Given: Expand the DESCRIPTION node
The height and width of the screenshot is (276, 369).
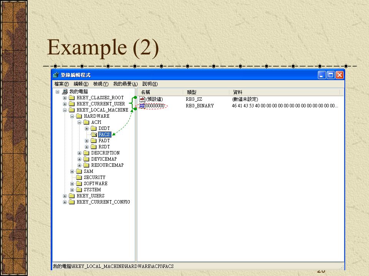Looking at the screenshot, I should tap(79, 153).
